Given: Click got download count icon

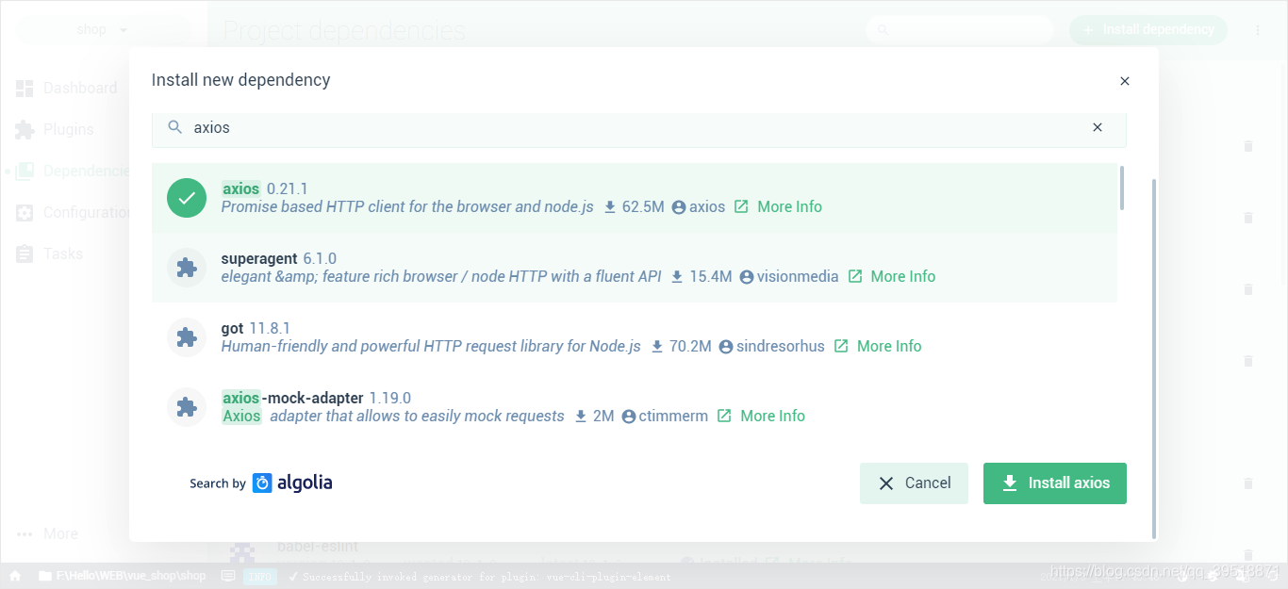Looking at the screenshot, I should click(657, 346).
